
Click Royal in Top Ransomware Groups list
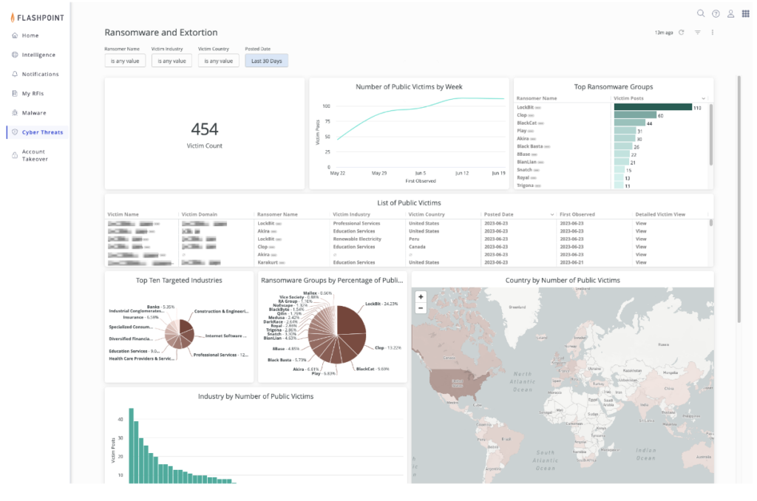tap(523, 177)
